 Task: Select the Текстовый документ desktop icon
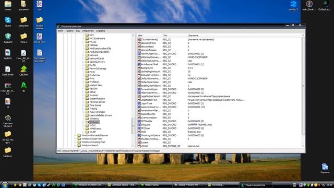click(40, 56)
